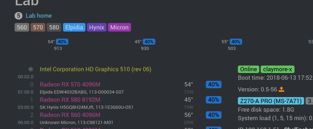Open the Radeon RX 570 4096M entry
Viewport: 313px width, 129px height.
point(70,84)
